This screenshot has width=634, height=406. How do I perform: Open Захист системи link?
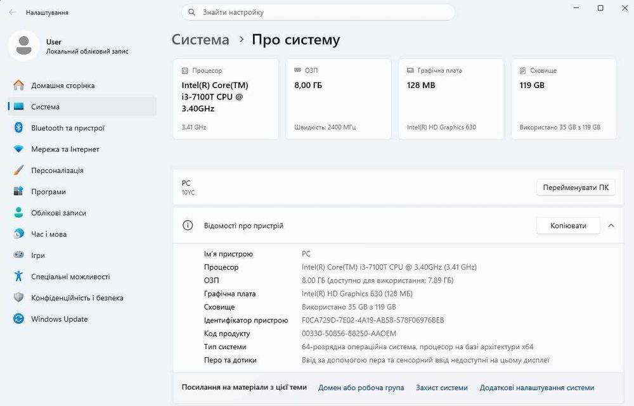(441, 388)
